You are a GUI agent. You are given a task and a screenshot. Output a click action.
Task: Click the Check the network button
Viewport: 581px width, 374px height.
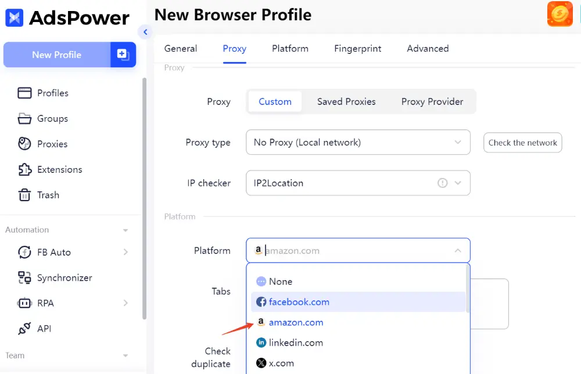click(x=522, y=143)
